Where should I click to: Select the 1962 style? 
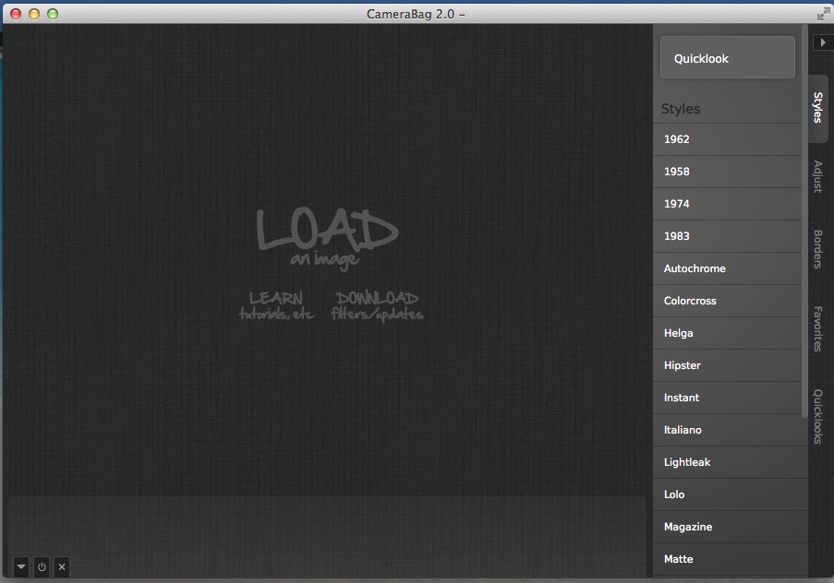point(727,139)
